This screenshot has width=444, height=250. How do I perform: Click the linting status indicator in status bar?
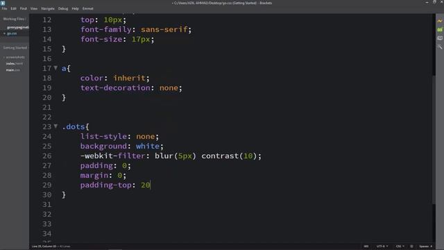(x=411, y=247)
